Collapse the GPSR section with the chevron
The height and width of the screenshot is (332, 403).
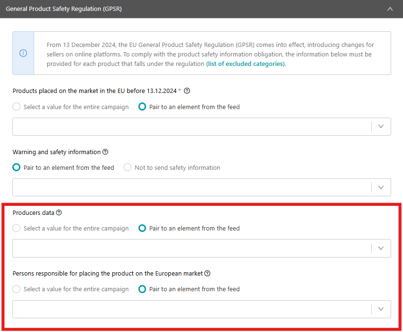(x=390, y=9)
